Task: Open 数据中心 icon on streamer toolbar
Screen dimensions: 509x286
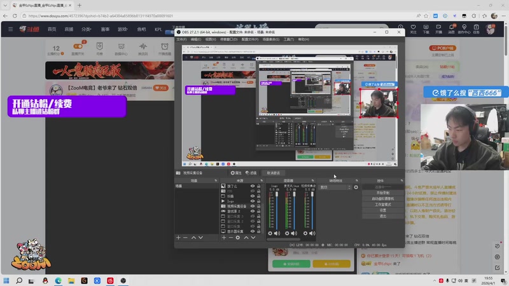Action: point(121,49)
